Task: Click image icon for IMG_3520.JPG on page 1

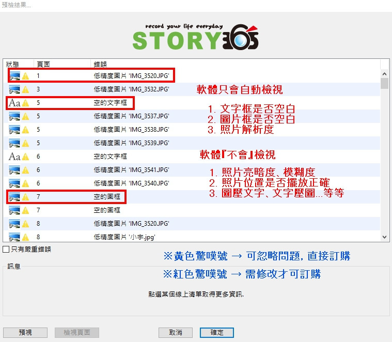Action: (x=14, y=76)
